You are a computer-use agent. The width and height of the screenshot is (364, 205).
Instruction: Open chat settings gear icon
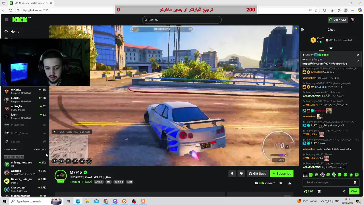pos(344,191)
